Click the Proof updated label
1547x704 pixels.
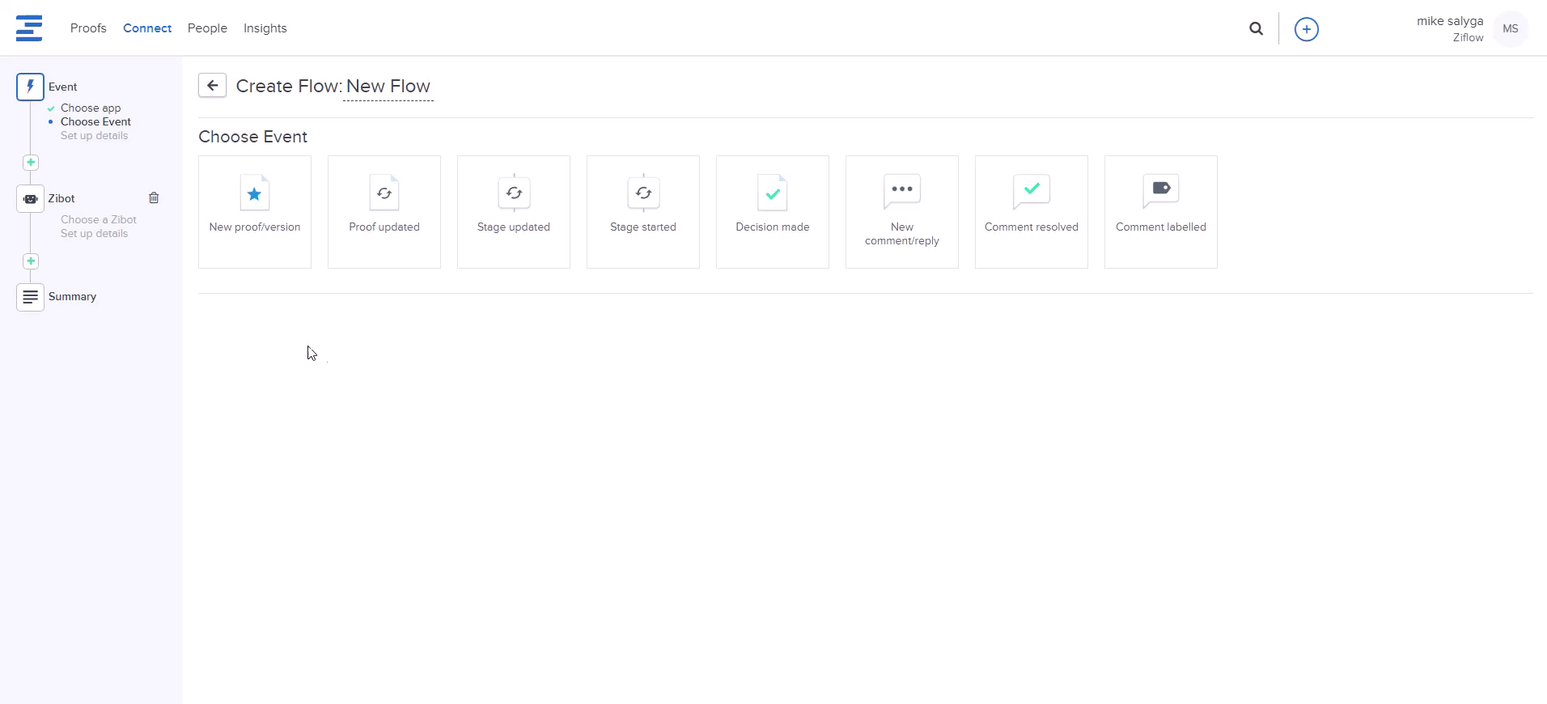click(384, 227)
